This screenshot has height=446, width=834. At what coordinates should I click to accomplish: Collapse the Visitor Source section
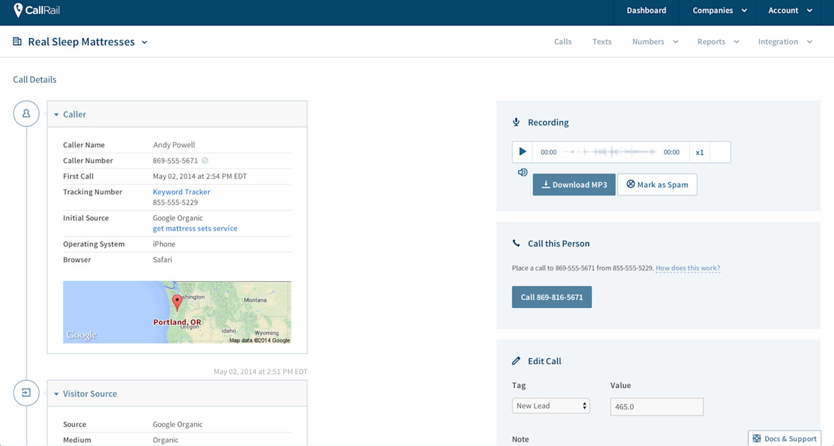57,394
